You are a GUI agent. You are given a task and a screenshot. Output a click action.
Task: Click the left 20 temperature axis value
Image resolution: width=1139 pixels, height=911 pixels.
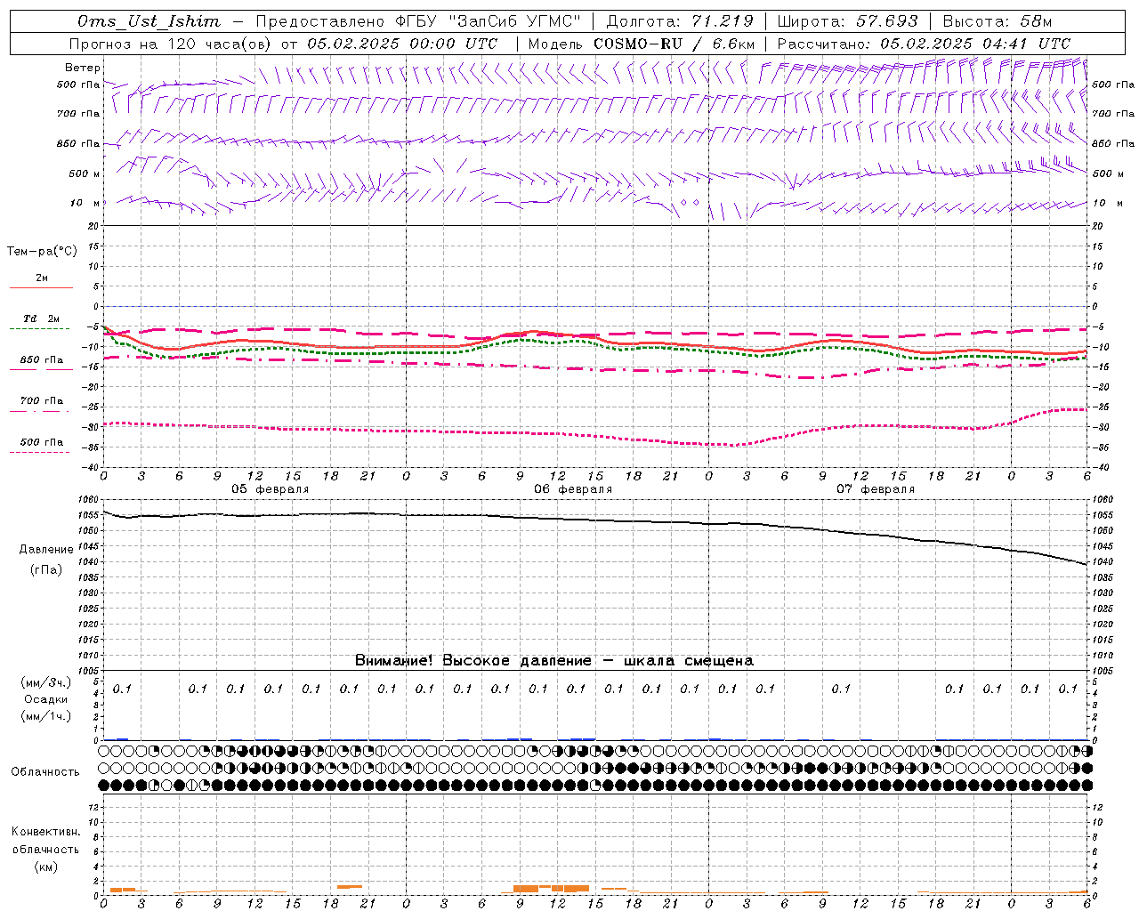click(93, 227)
